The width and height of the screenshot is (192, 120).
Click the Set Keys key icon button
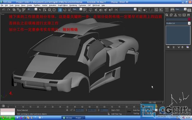129,112
